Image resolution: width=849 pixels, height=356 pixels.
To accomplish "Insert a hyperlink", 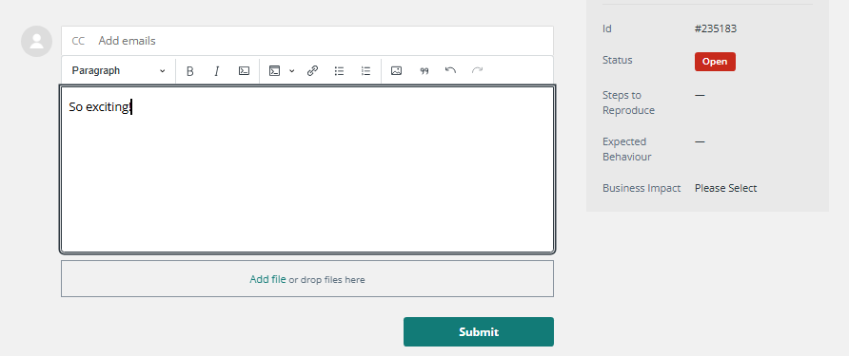I will point(312,71).
